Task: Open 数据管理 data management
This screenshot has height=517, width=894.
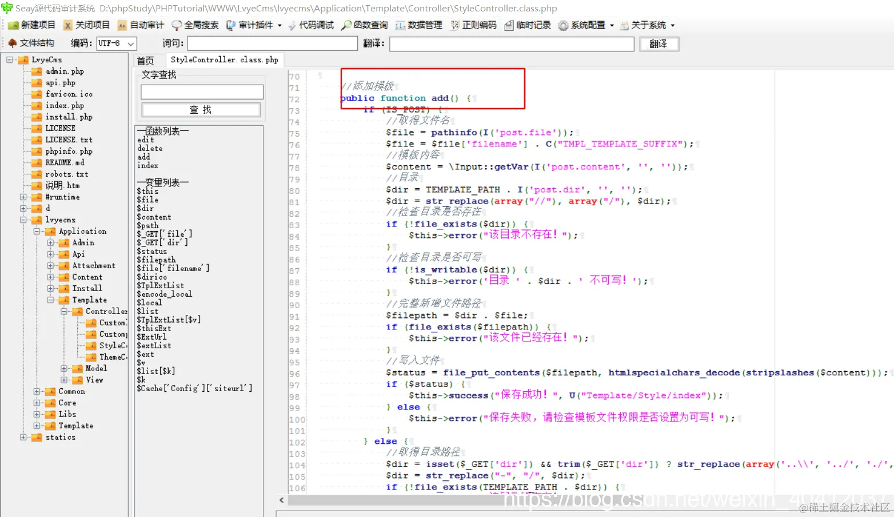Action: click(x=419, y=25)
